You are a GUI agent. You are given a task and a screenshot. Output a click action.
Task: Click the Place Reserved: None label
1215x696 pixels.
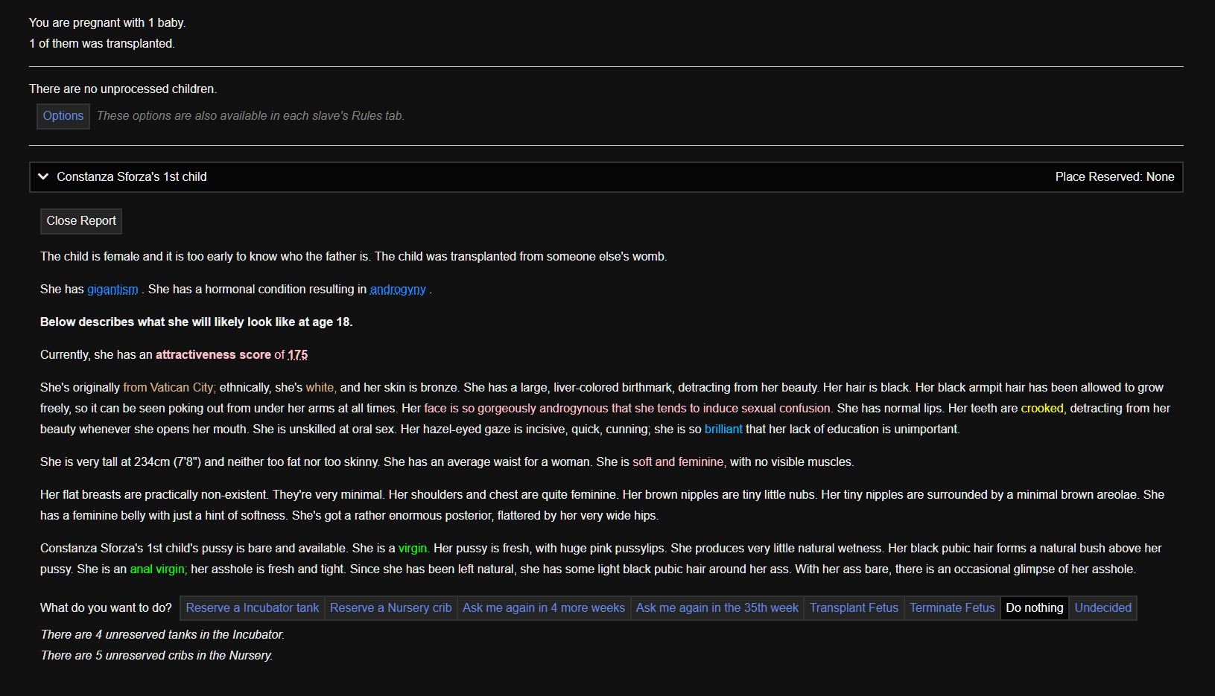pos(1114,177)
